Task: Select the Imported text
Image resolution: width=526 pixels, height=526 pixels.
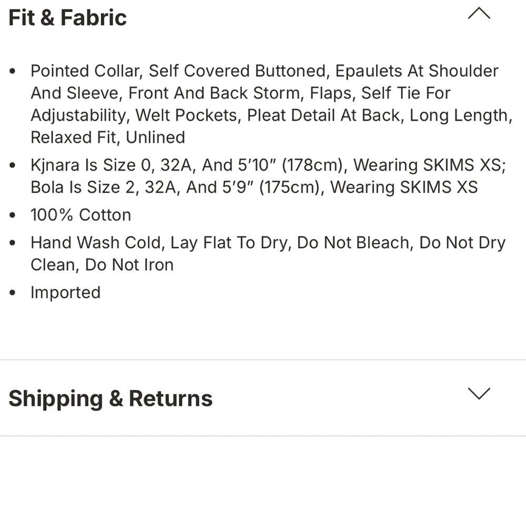Action: (65, 292)
